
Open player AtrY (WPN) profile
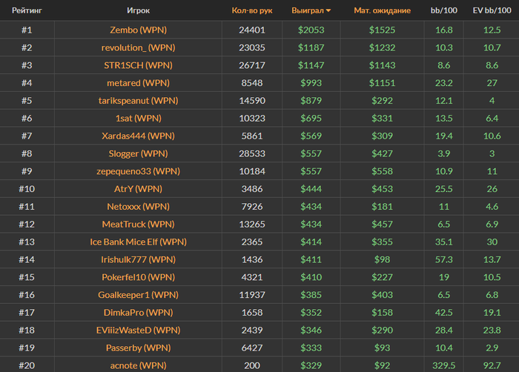139,189
